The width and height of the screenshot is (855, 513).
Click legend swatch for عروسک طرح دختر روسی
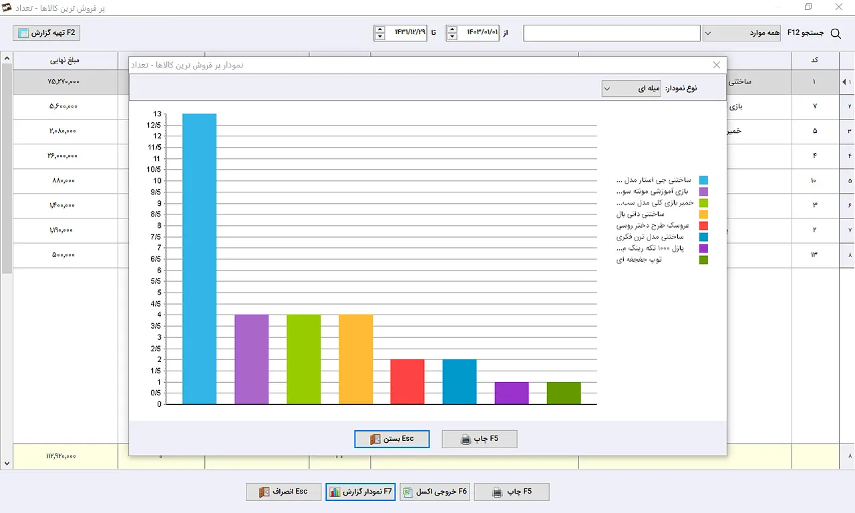703,226
